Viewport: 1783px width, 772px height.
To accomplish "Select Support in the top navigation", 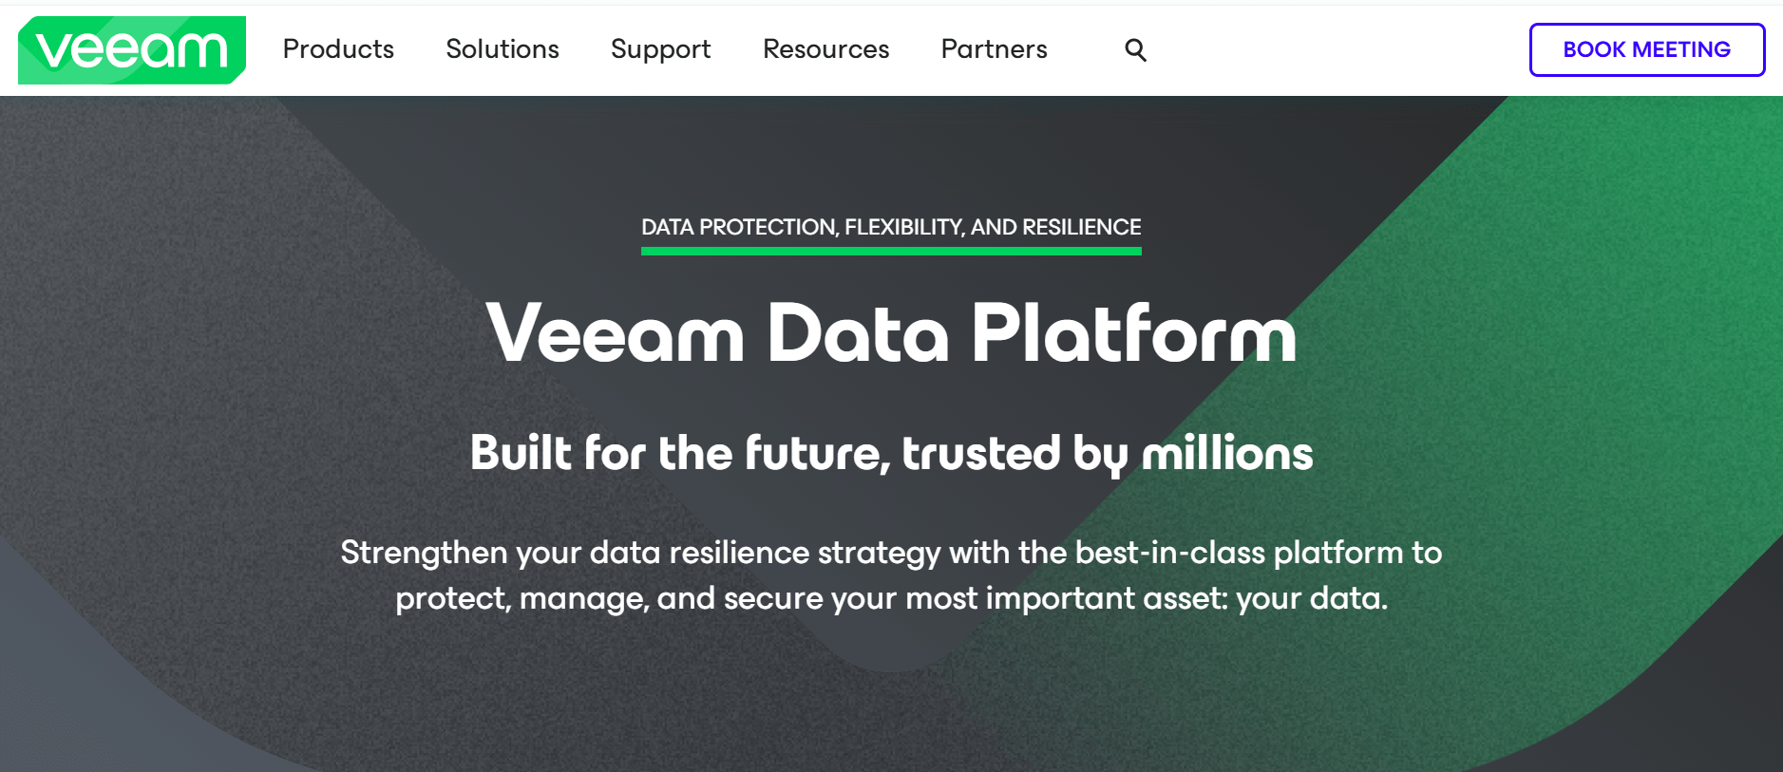I will tap(660, 49).
